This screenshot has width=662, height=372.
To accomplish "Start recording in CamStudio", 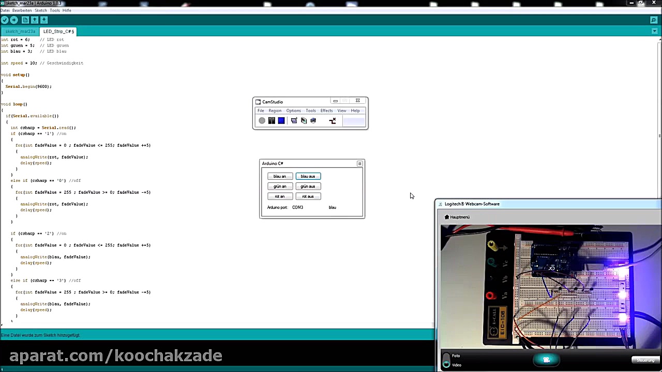I will 262,120.
